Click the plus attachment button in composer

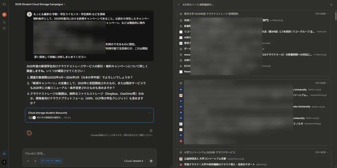(x=28, y=161)
